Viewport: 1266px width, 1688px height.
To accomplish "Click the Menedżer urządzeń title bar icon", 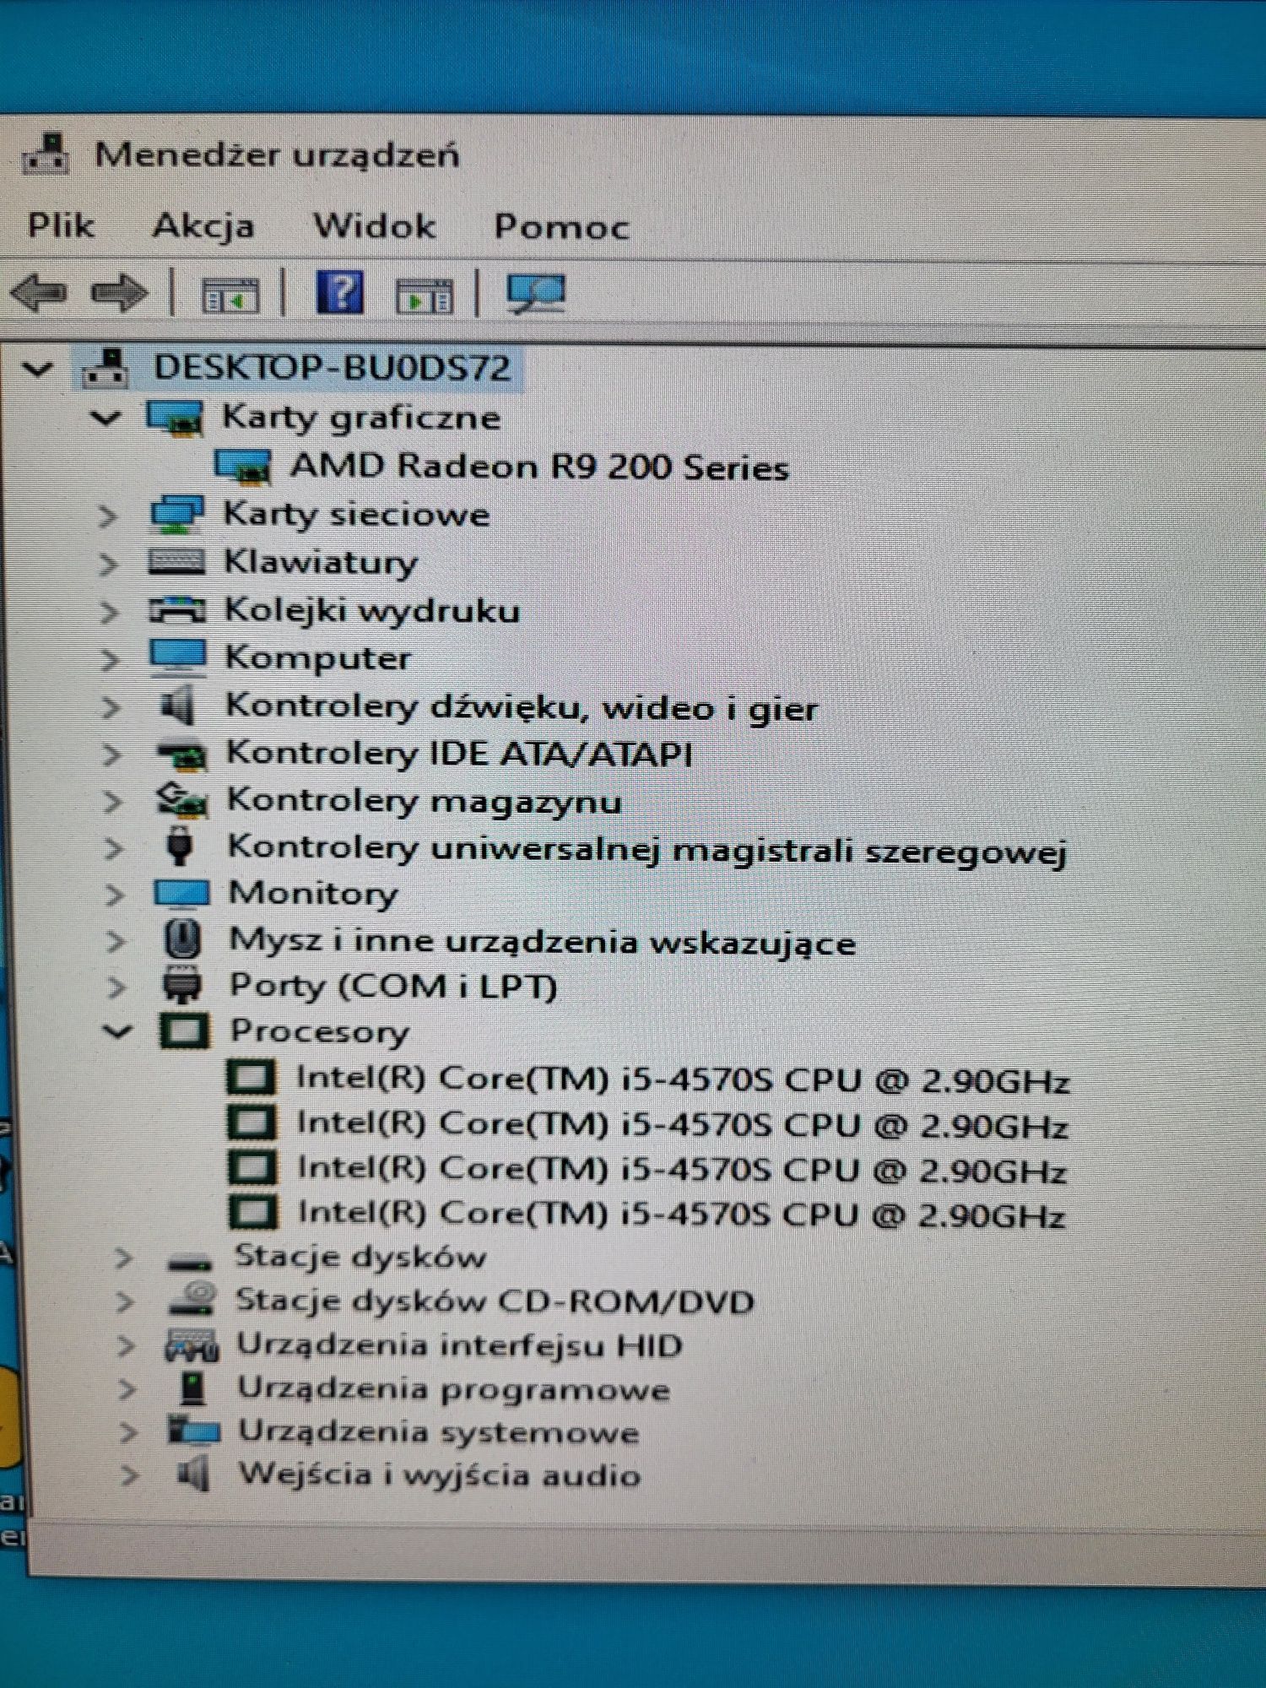I will point(46,154).
